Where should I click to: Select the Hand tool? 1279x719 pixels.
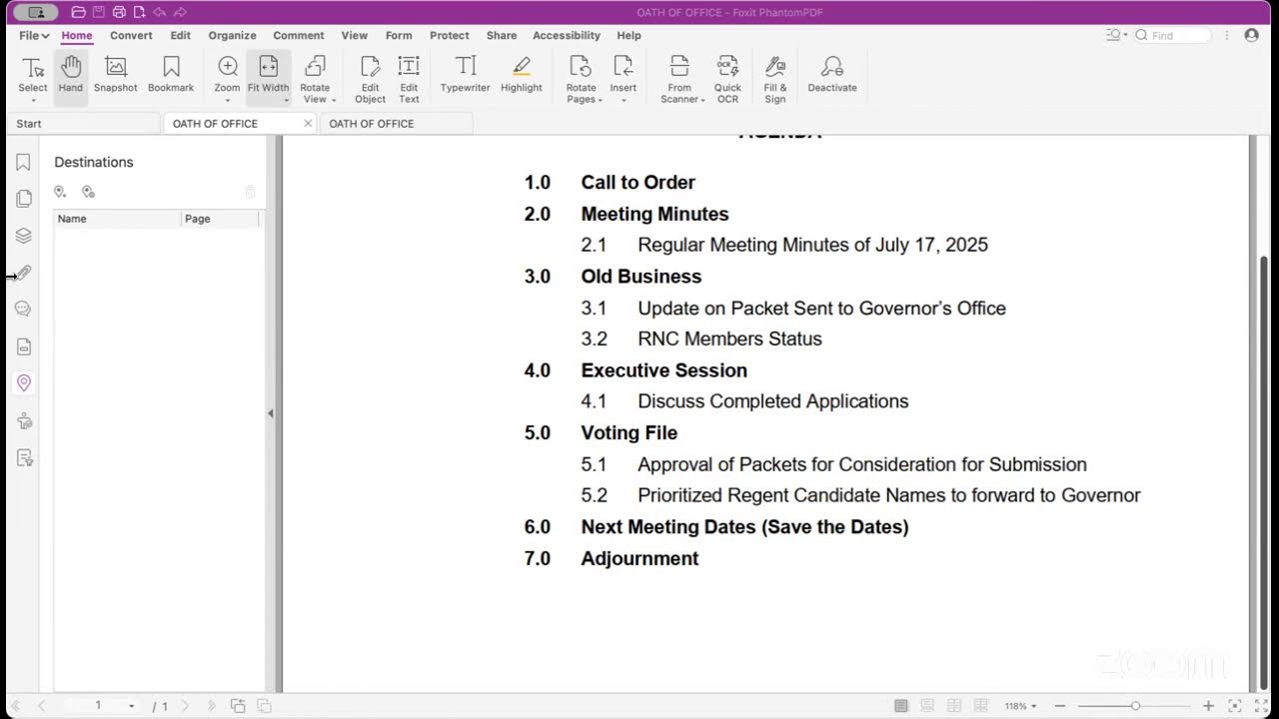tap(70, 76)
